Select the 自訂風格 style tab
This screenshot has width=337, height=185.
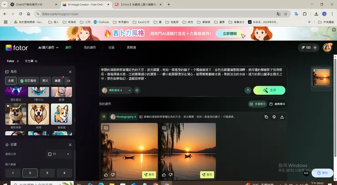click(28, 81)
